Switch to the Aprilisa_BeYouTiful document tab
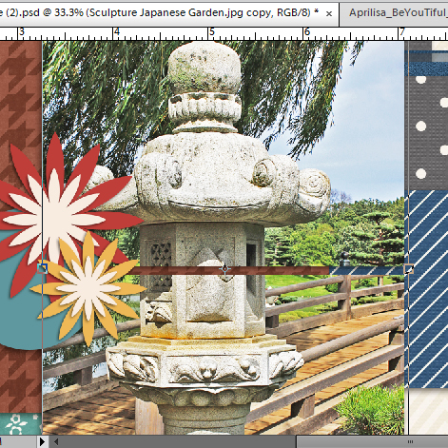This screenshot has width=448, height=448. tap(399, 12)
